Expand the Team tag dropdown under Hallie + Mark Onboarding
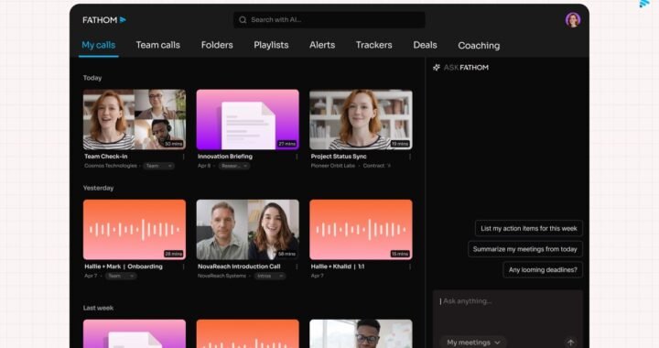This screenshot has width=659, height=348. [x=121, y=276]
